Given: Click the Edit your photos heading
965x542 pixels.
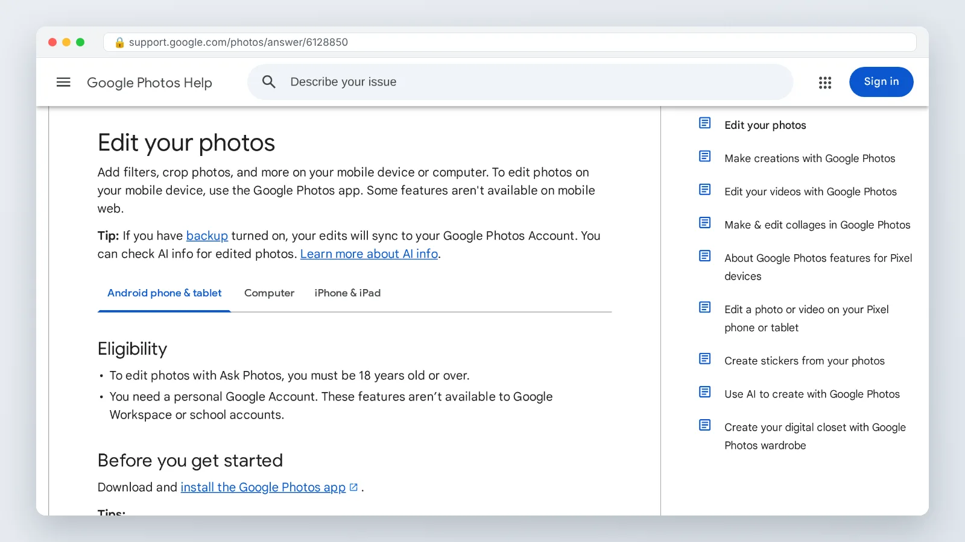Looking at the screenshot, I should (x=186, y=143).
